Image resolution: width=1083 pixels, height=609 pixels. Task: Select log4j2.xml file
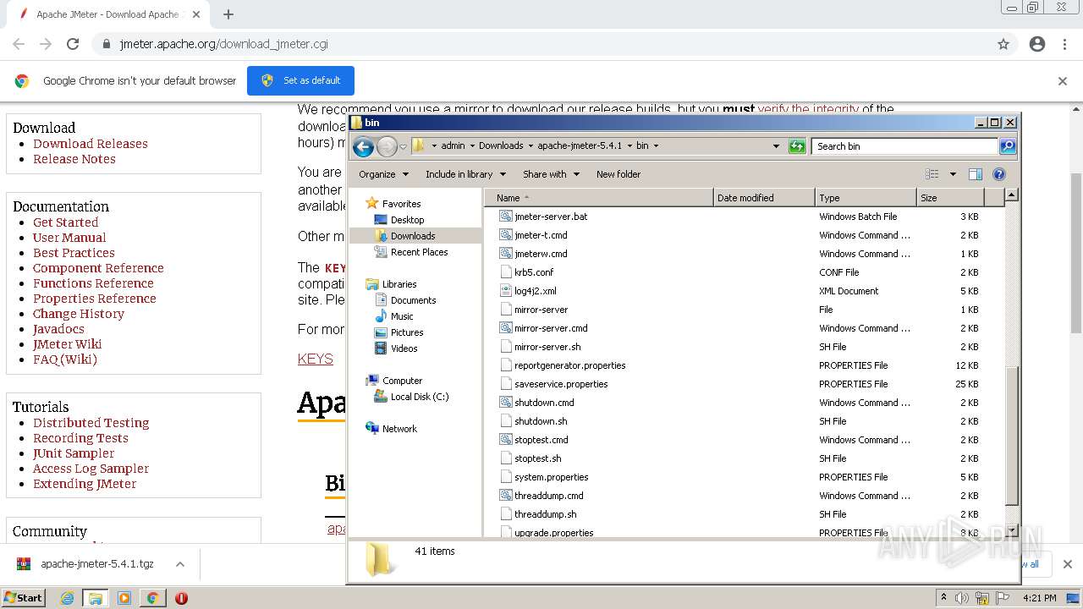coord(536,291)
